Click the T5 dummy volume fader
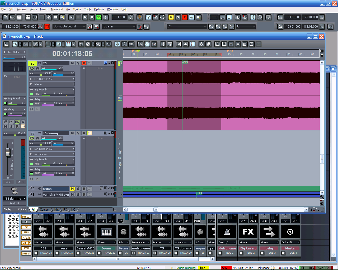Screen dimensions: 338x270 tap(8, 153)
